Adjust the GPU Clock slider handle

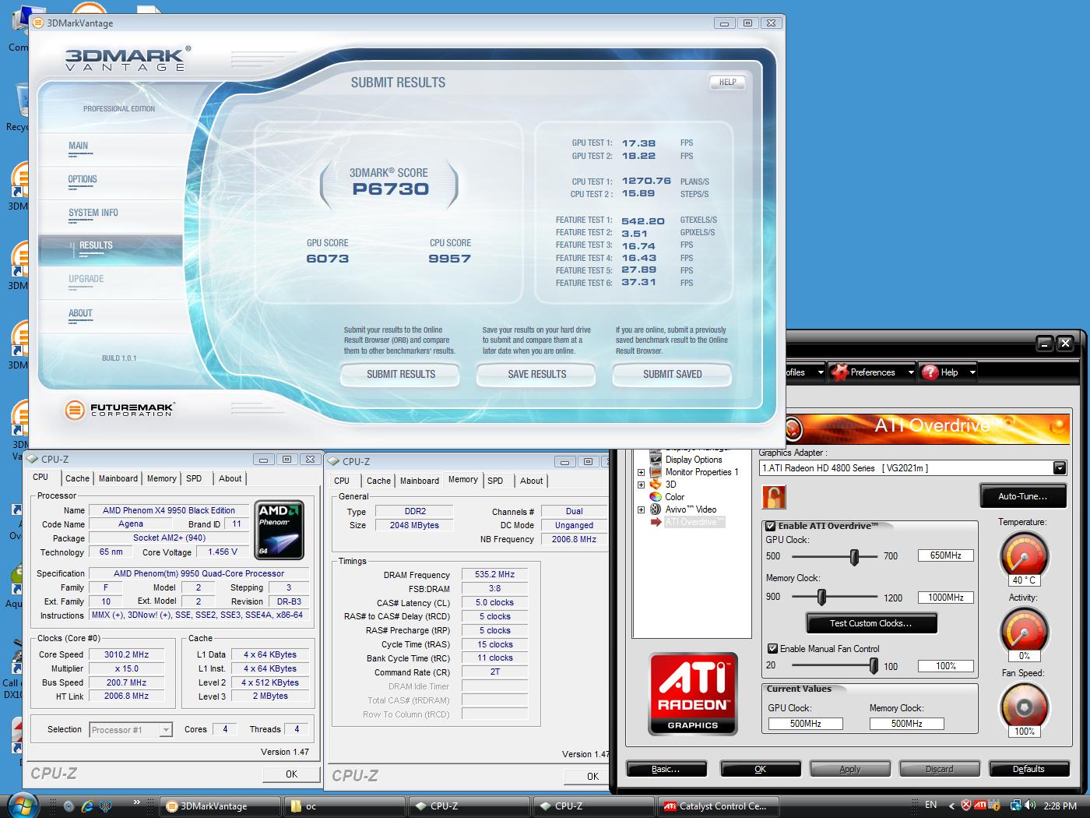(x=854, y=556)
